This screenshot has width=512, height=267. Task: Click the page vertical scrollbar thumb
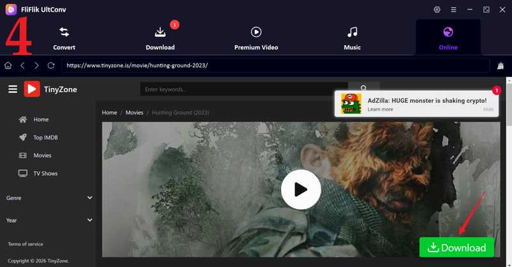[509, 105]
